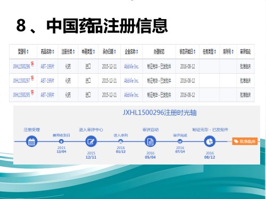Click the red badge beside JXHL1500297

pyautogui.click(x=32, y=78)
